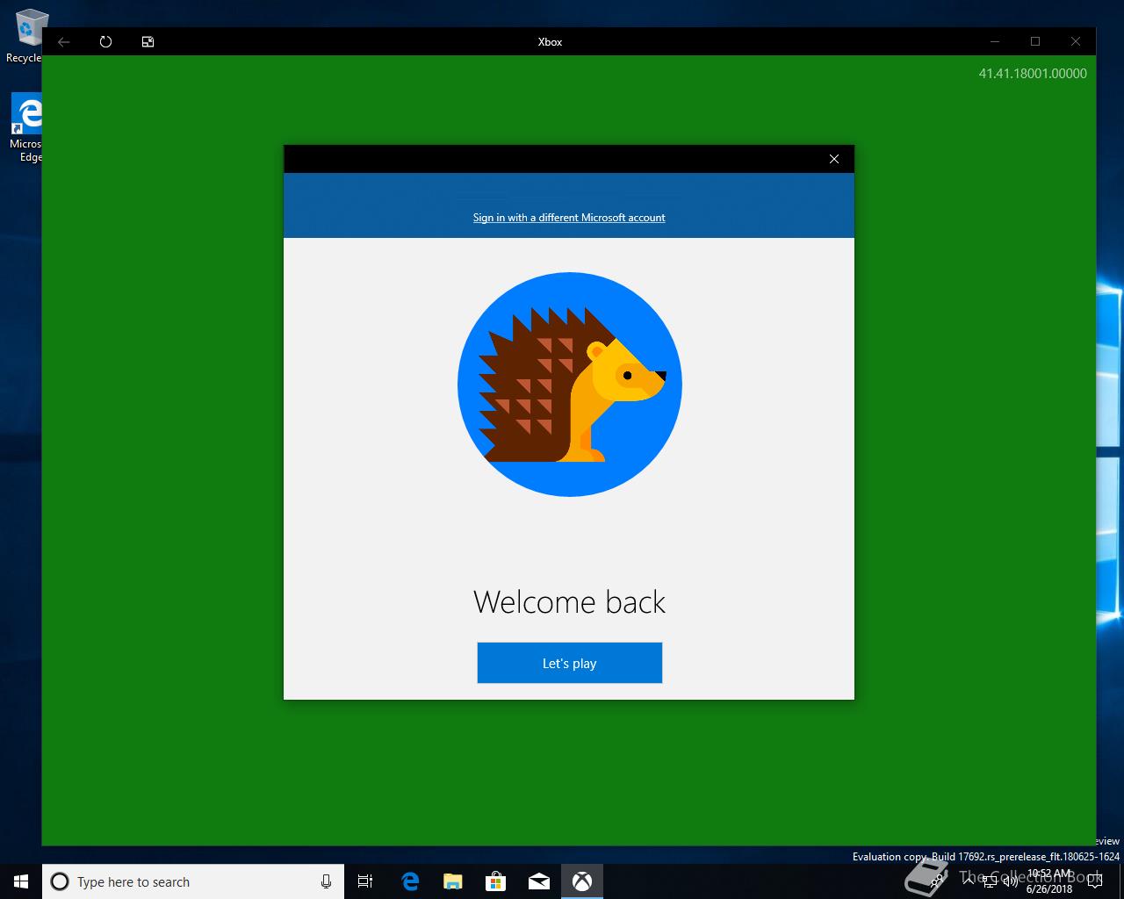Screen dimensions: 1124x899
Task: Click the version number 41.41.18001.00000
Action: tap(1033, 74)
